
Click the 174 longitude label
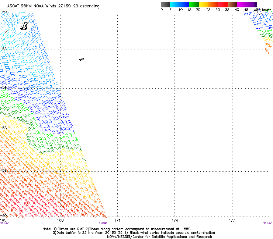pyautogui.click(x=174, y=220)
